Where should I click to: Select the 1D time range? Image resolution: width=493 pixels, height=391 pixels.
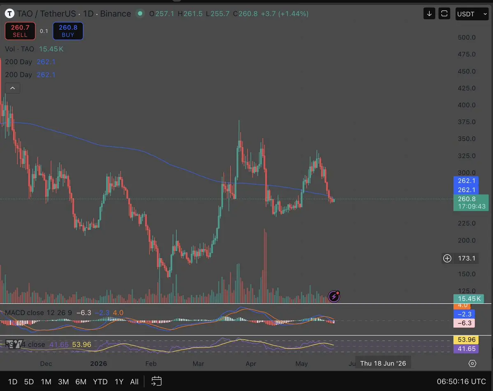(x=13, y=382)
